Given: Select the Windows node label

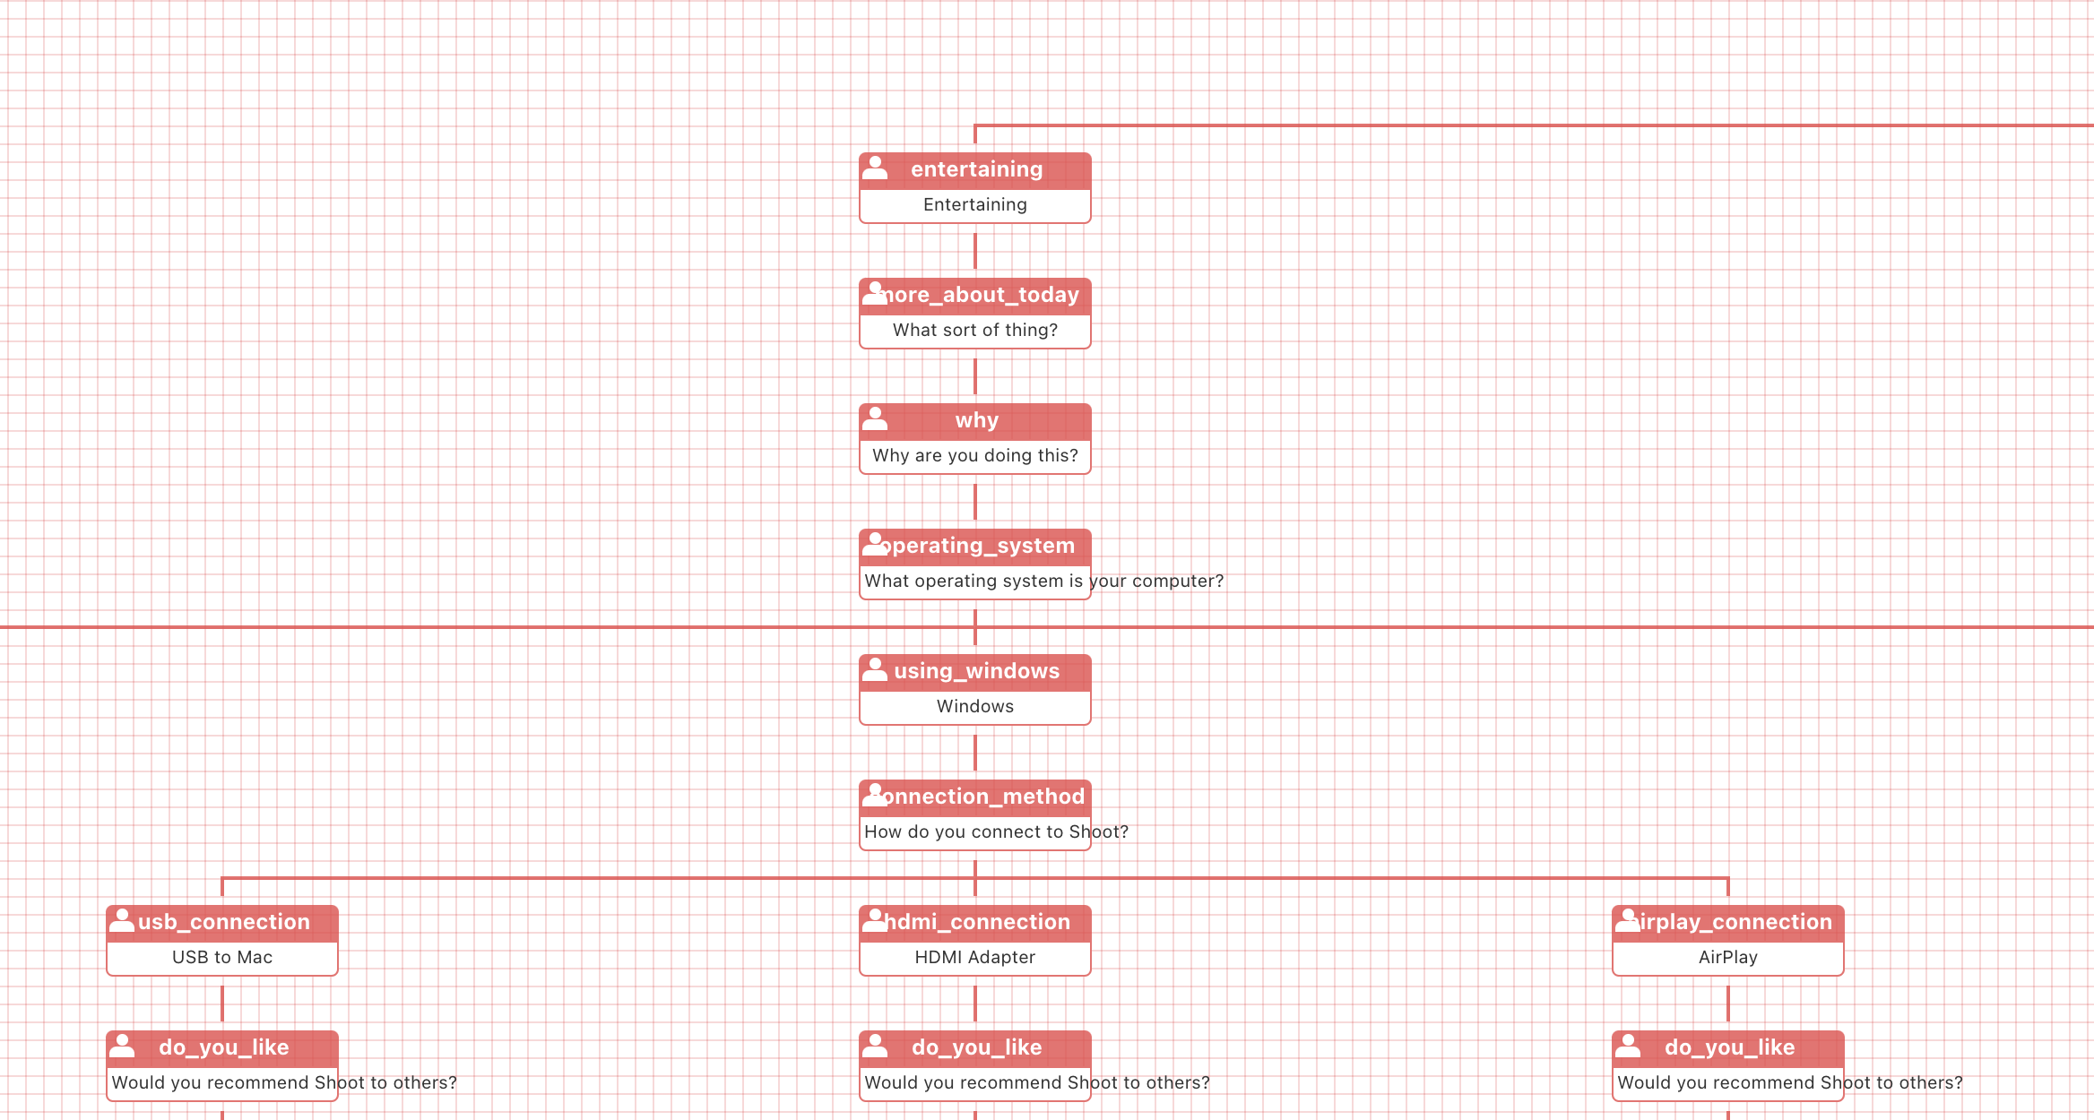Looking at the screenshot, I should pos(973,706).
